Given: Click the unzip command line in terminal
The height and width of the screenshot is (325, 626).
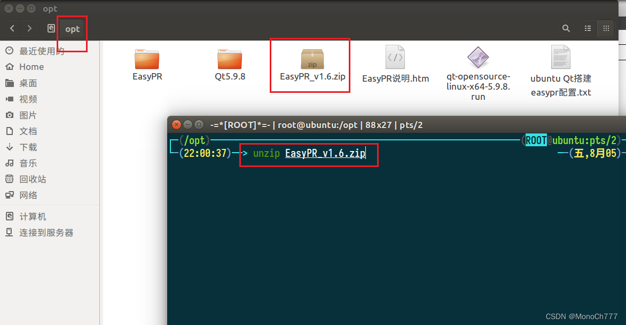Looking at the screenshot, I should (x=309, y=154).
